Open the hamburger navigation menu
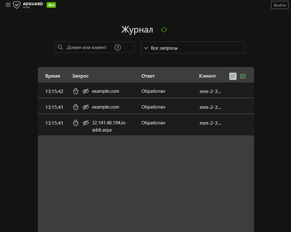Image resolution: width=291 pixels, height=232 pixels. click(x=8, y=5)
